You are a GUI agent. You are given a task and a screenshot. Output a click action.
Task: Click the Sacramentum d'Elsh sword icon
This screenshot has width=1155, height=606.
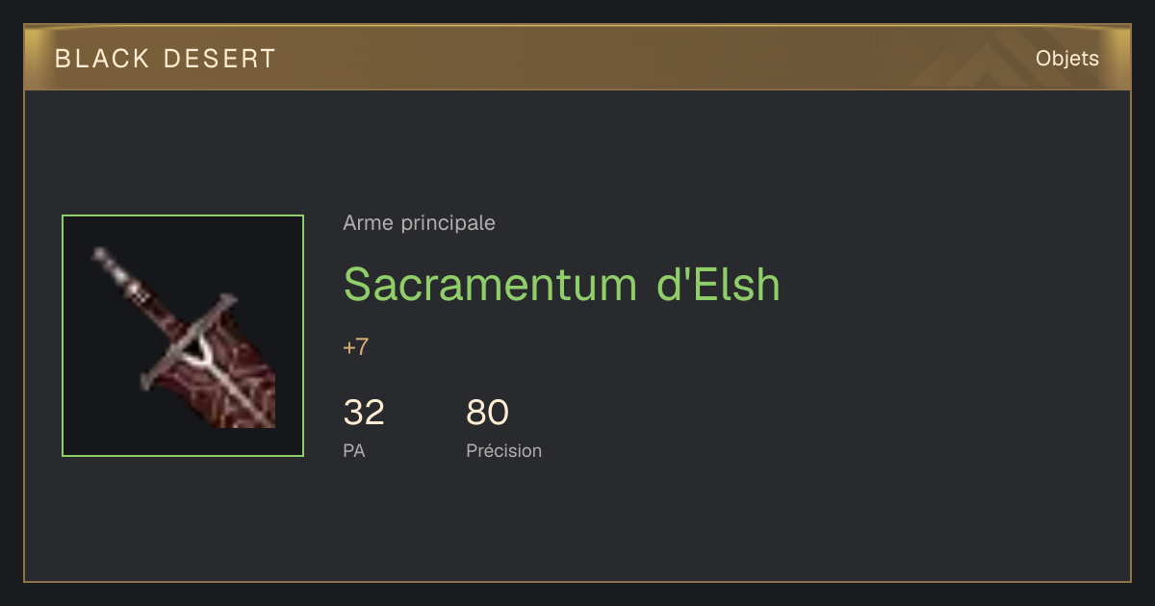183,336
